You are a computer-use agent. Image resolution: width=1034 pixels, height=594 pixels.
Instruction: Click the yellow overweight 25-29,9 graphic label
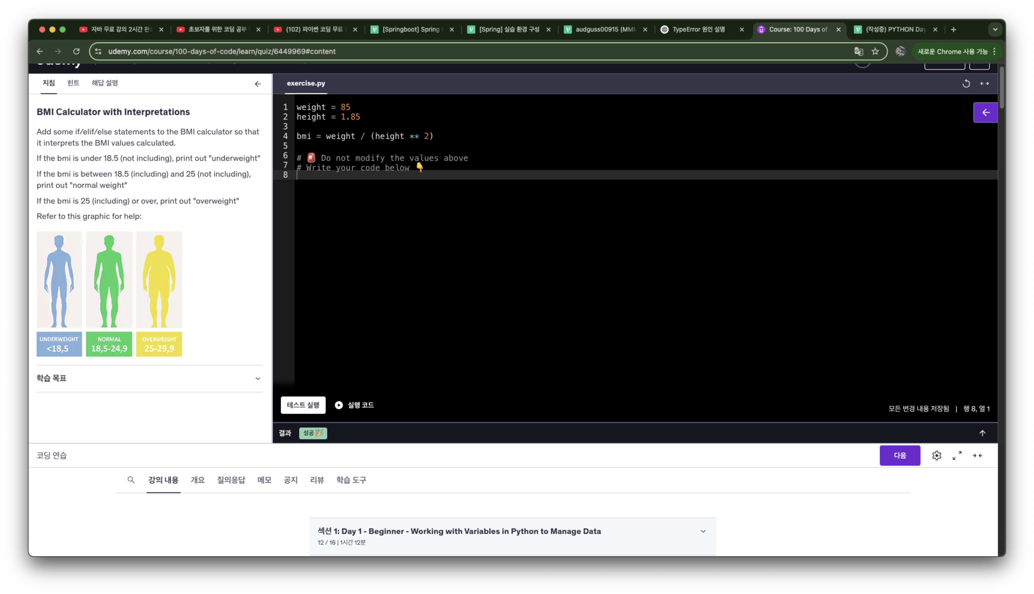coord(159,344)
